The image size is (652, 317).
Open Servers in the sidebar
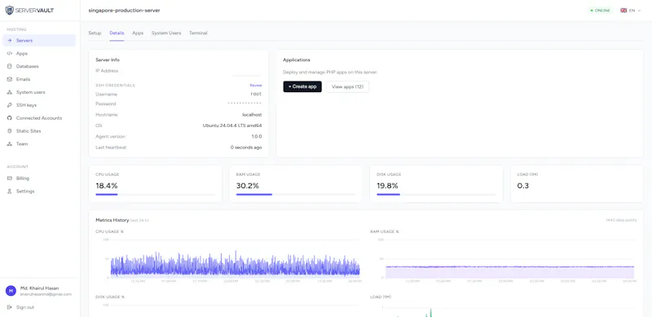pyautogui.click(x=39, y=41)
